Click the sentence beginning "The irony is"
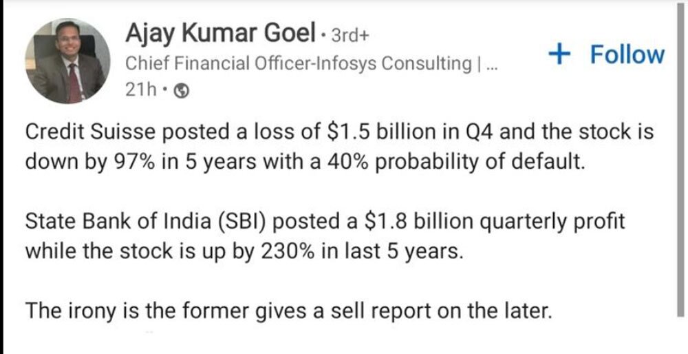Image resolution: width=688 pixels, height=354 pixels. pyautogui.click(x=288, y=311)
